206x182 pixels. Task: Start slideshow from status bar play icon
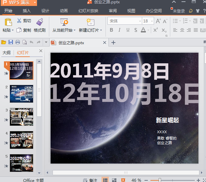(x=123, y=180)
